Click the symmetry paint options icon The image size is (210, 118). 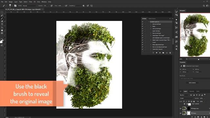click(x=92, y=6)
